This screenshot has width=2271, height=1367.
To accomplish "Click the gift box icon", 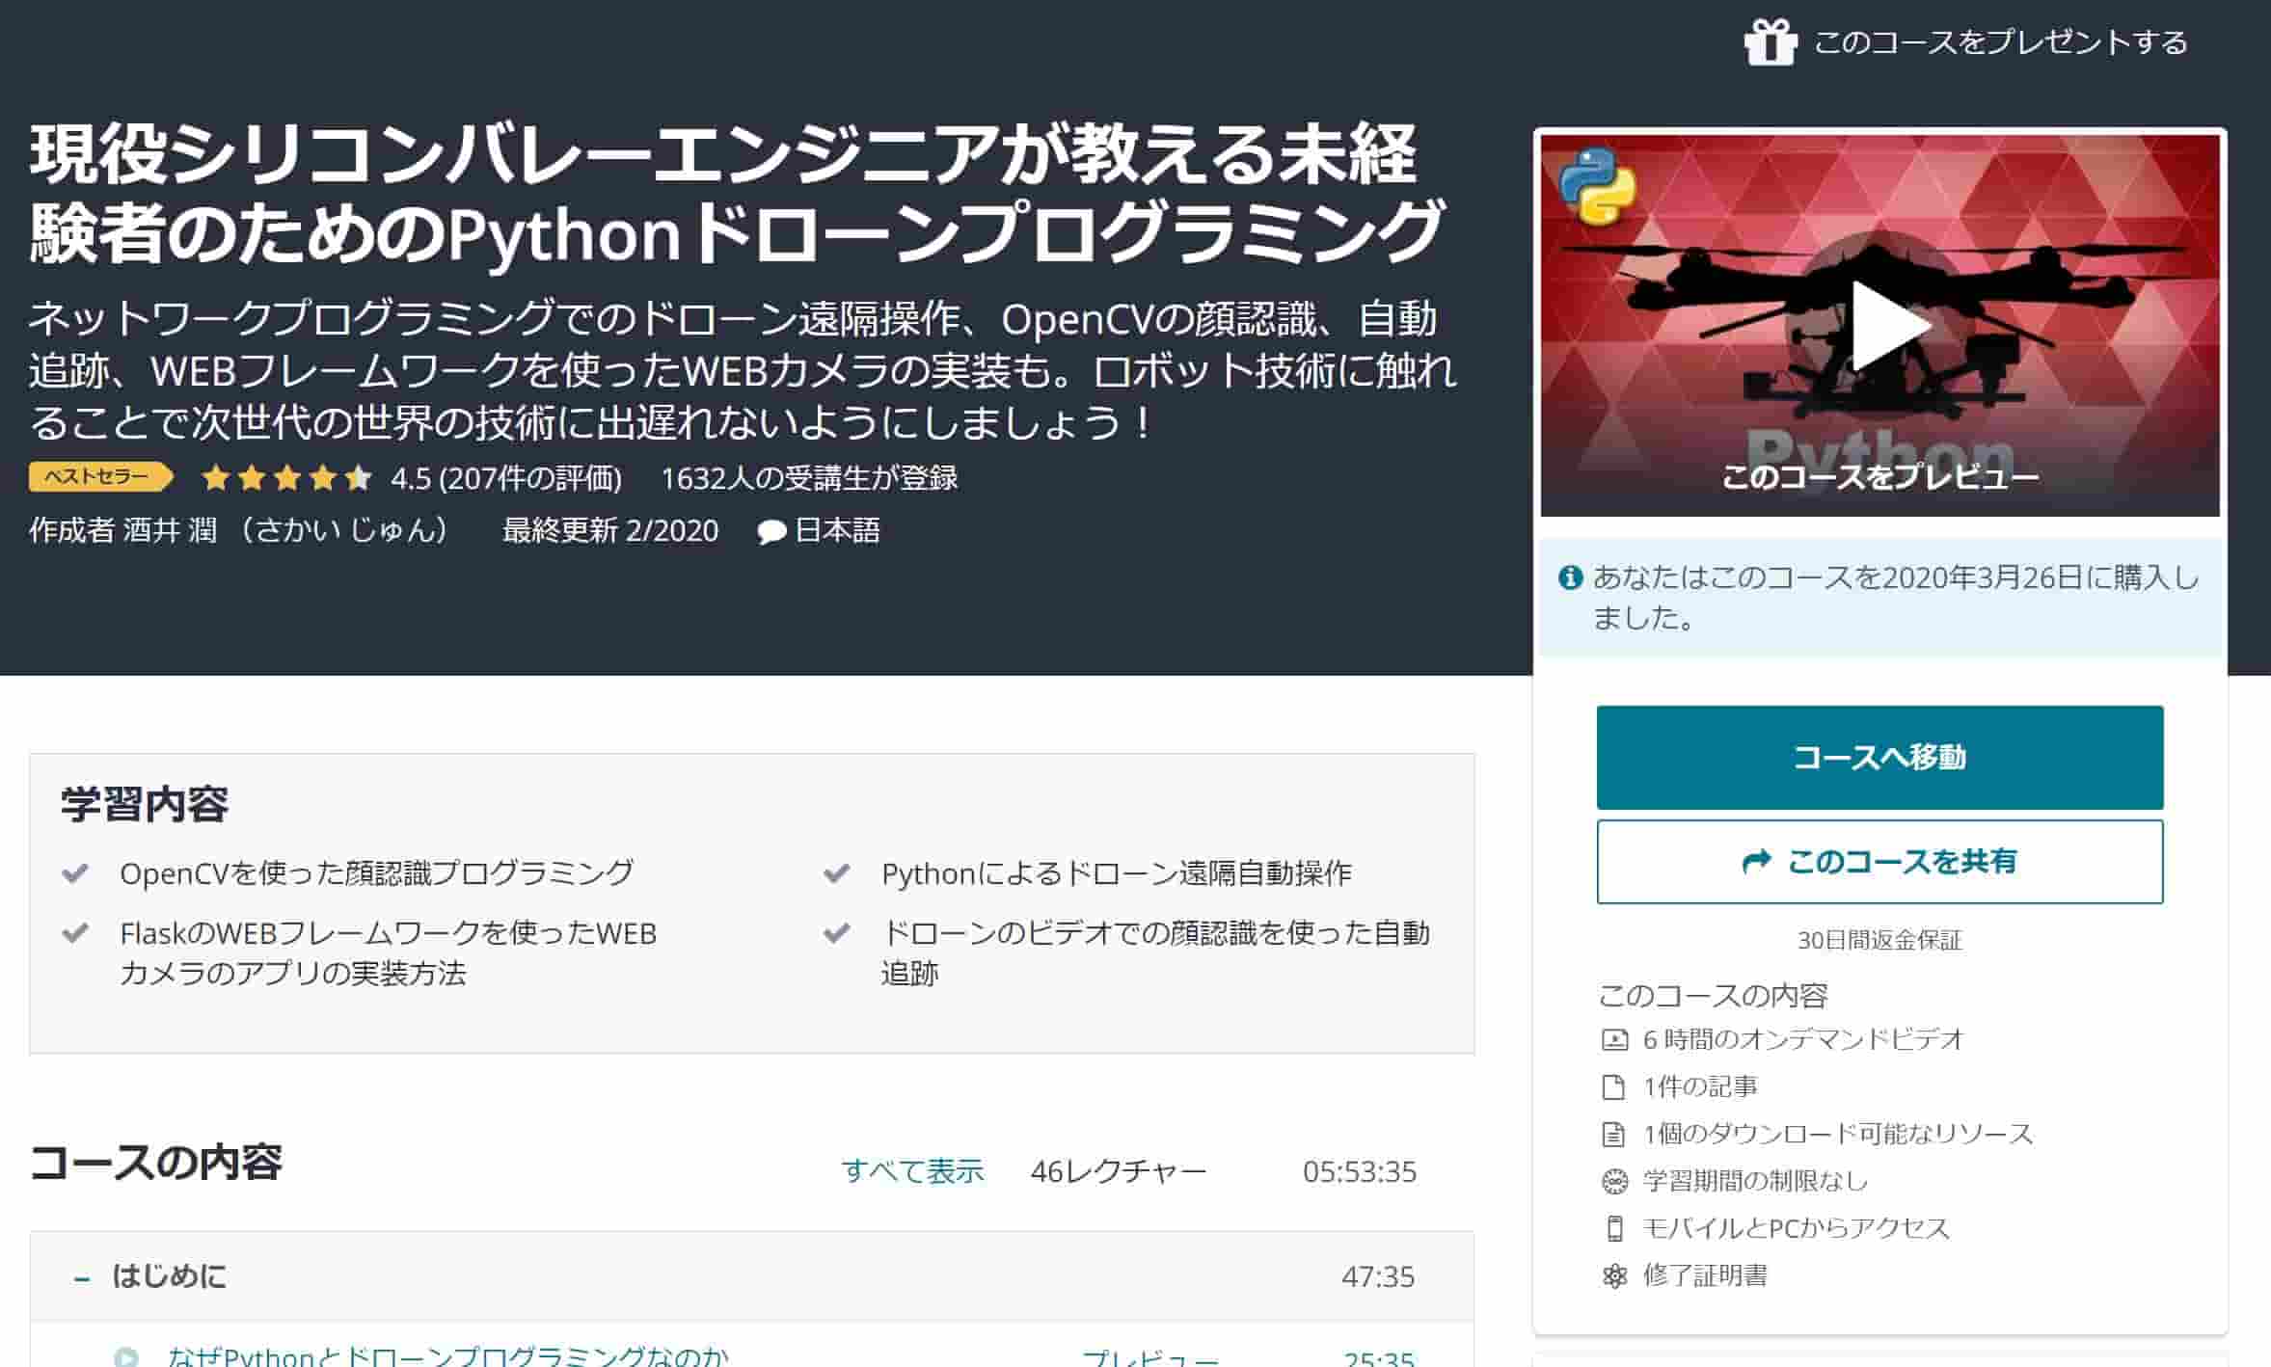I will click(1771, 42).
